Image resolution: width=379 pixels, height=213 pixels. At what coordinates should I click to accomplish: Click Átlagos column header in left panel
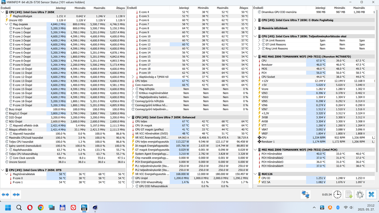click(120, 8)
